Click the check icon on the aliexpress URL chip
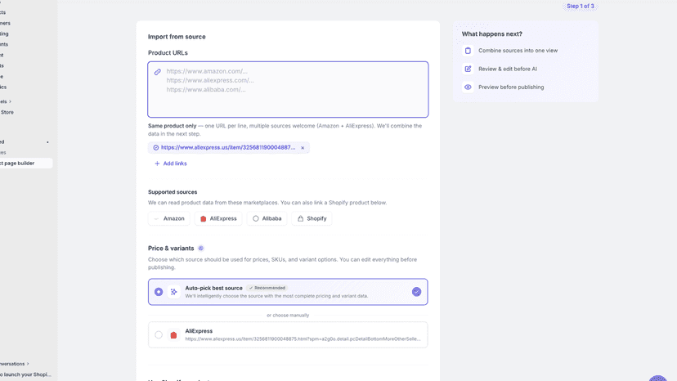 pos(156,148)
